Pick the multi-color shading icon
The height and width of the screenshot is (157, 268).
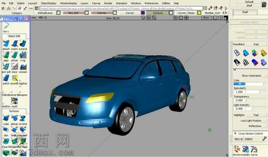coord(255,53)
